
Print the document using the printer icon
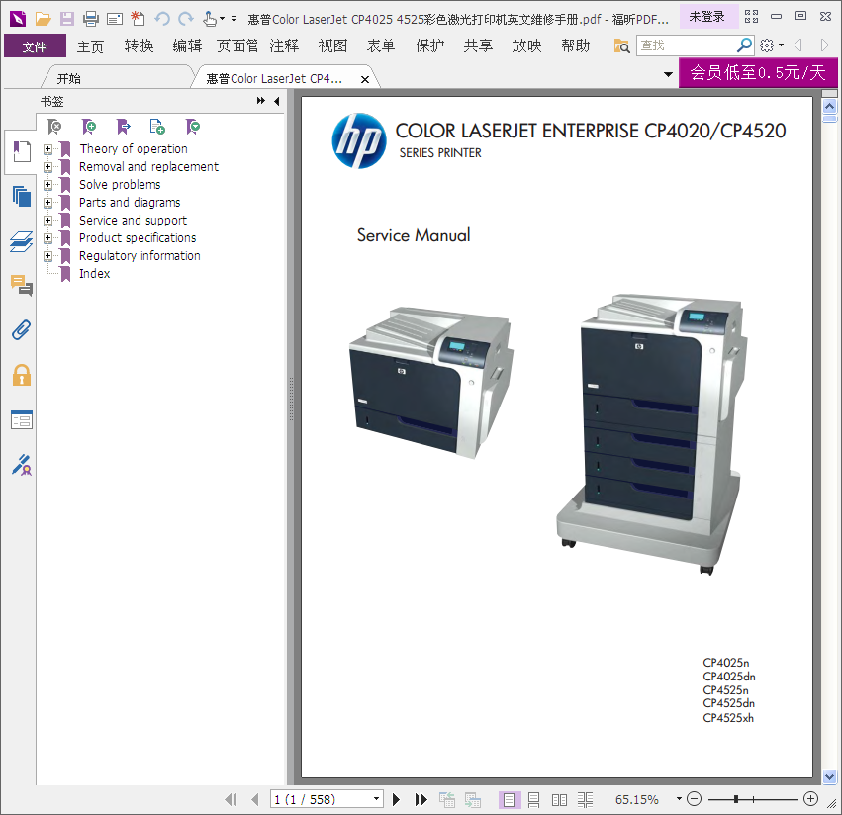[x=91, y=20]
